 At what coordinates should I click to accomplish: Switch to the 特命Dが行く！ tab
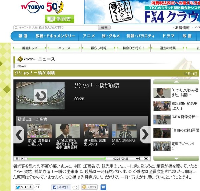[133, 48]
